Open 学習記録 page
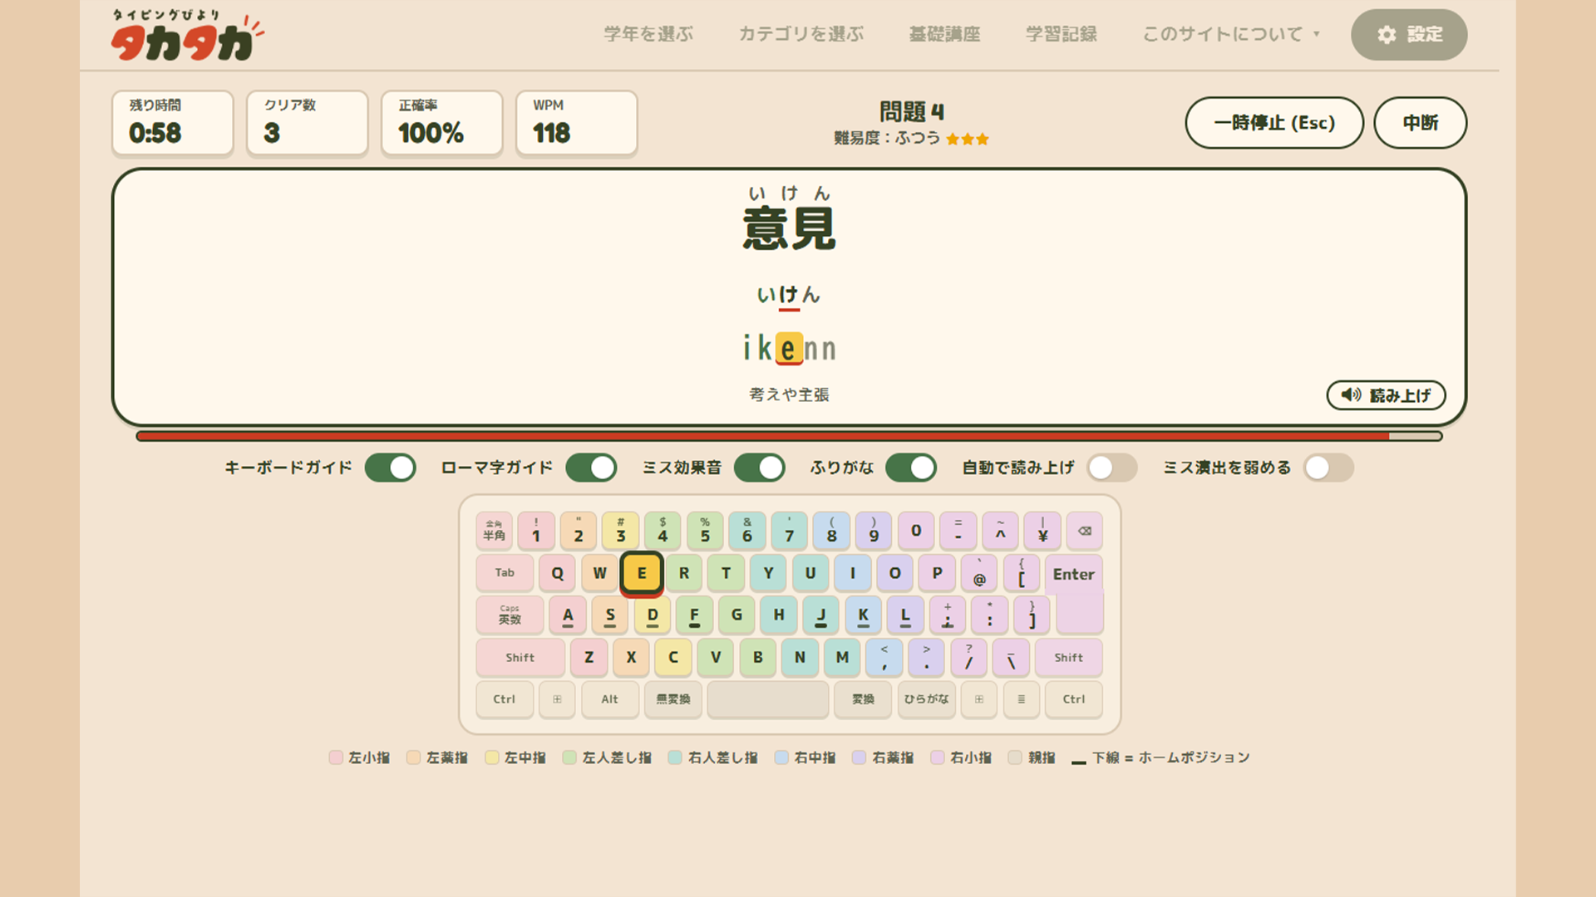This screenshot has width=1596, height=897. point(1062,34)
